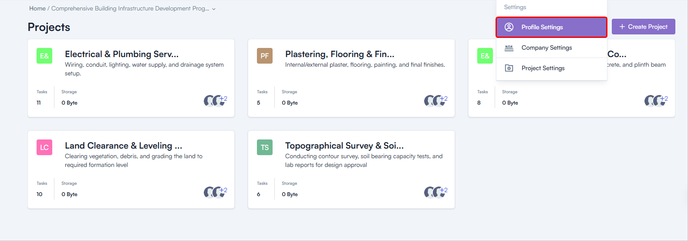The width and height of the screenshot is (688, 241).
Task: Click the Project Settings folder-gear icon
Action: click(x=509, y=68)
